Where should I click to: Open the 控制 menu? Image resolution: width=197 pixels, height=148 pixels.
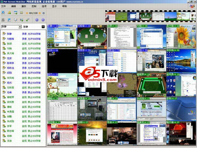[34, 6]
